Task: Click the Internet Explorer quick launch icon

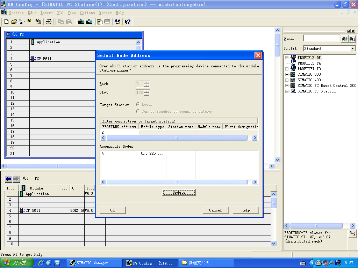Action: coord(41,263)
